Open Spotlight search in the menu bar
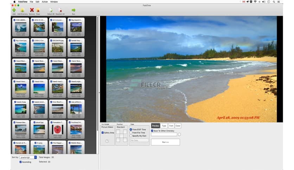The width and height of the screenshot is (294, 170). pyautogui.click(x=274, y=2)
